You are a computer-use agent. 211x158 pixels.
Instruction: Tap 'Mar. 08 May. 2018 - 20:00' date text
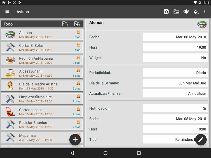[x=35, y=63]
